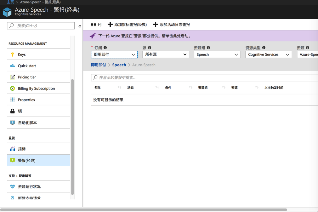This screenshot has width=318, height=212.
Task: Click the Azure-Speech cube resource icon
Action: tap(7, 12)
